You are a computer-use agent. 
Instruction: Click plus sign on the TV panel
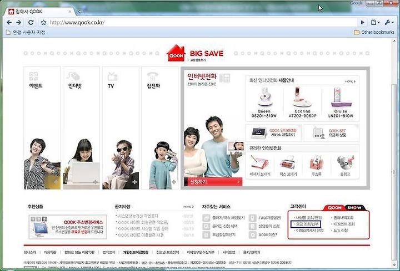point(134,182)
